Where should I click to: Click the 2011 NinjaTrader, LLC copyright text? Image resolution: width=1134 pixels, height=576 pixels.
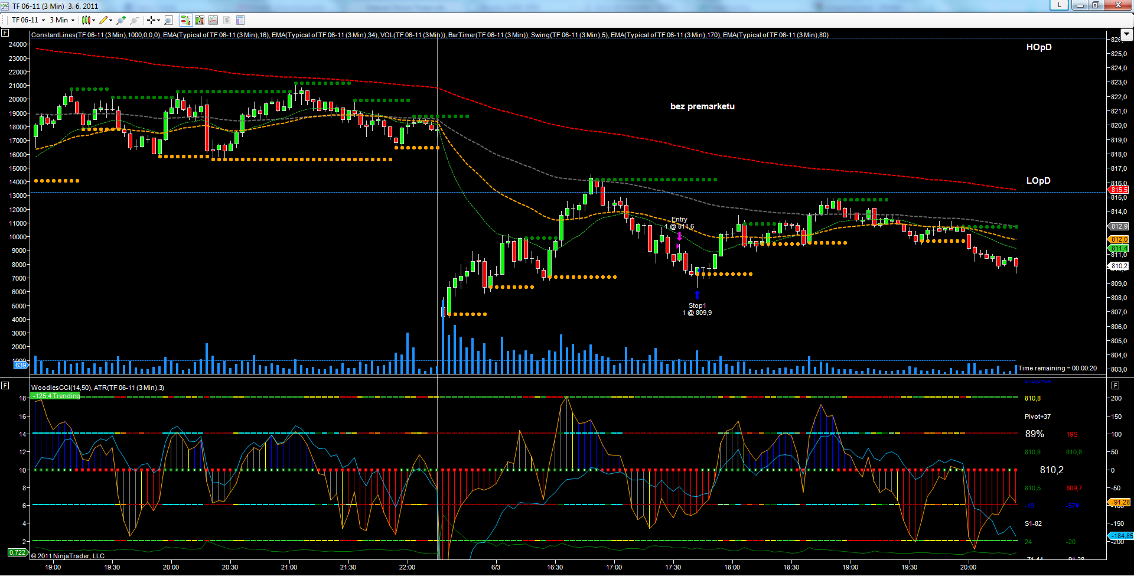(68, 556)
